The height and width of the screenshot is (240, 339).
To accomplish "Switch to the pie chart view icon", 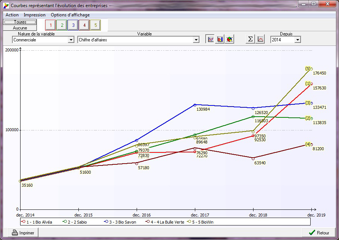I will pos(229,40).
